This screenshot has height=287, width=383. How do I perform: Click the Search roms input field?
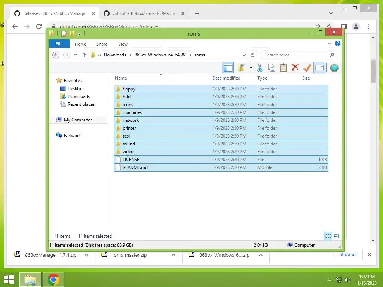tap(295, 55)
